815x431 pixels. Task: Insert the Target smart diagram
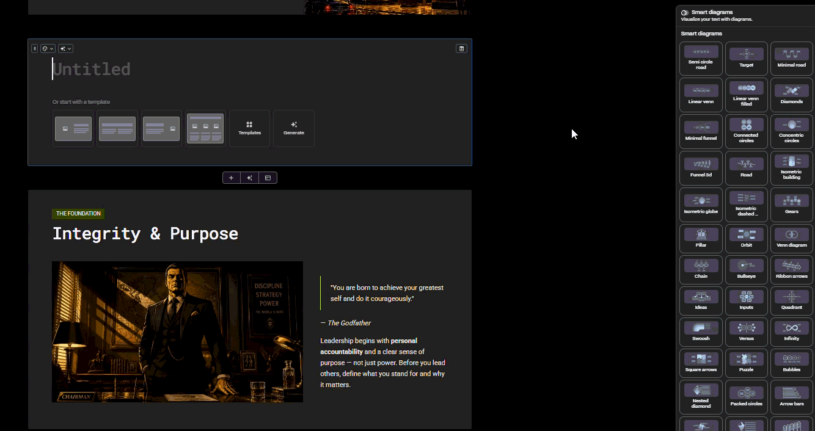(746, 59)
